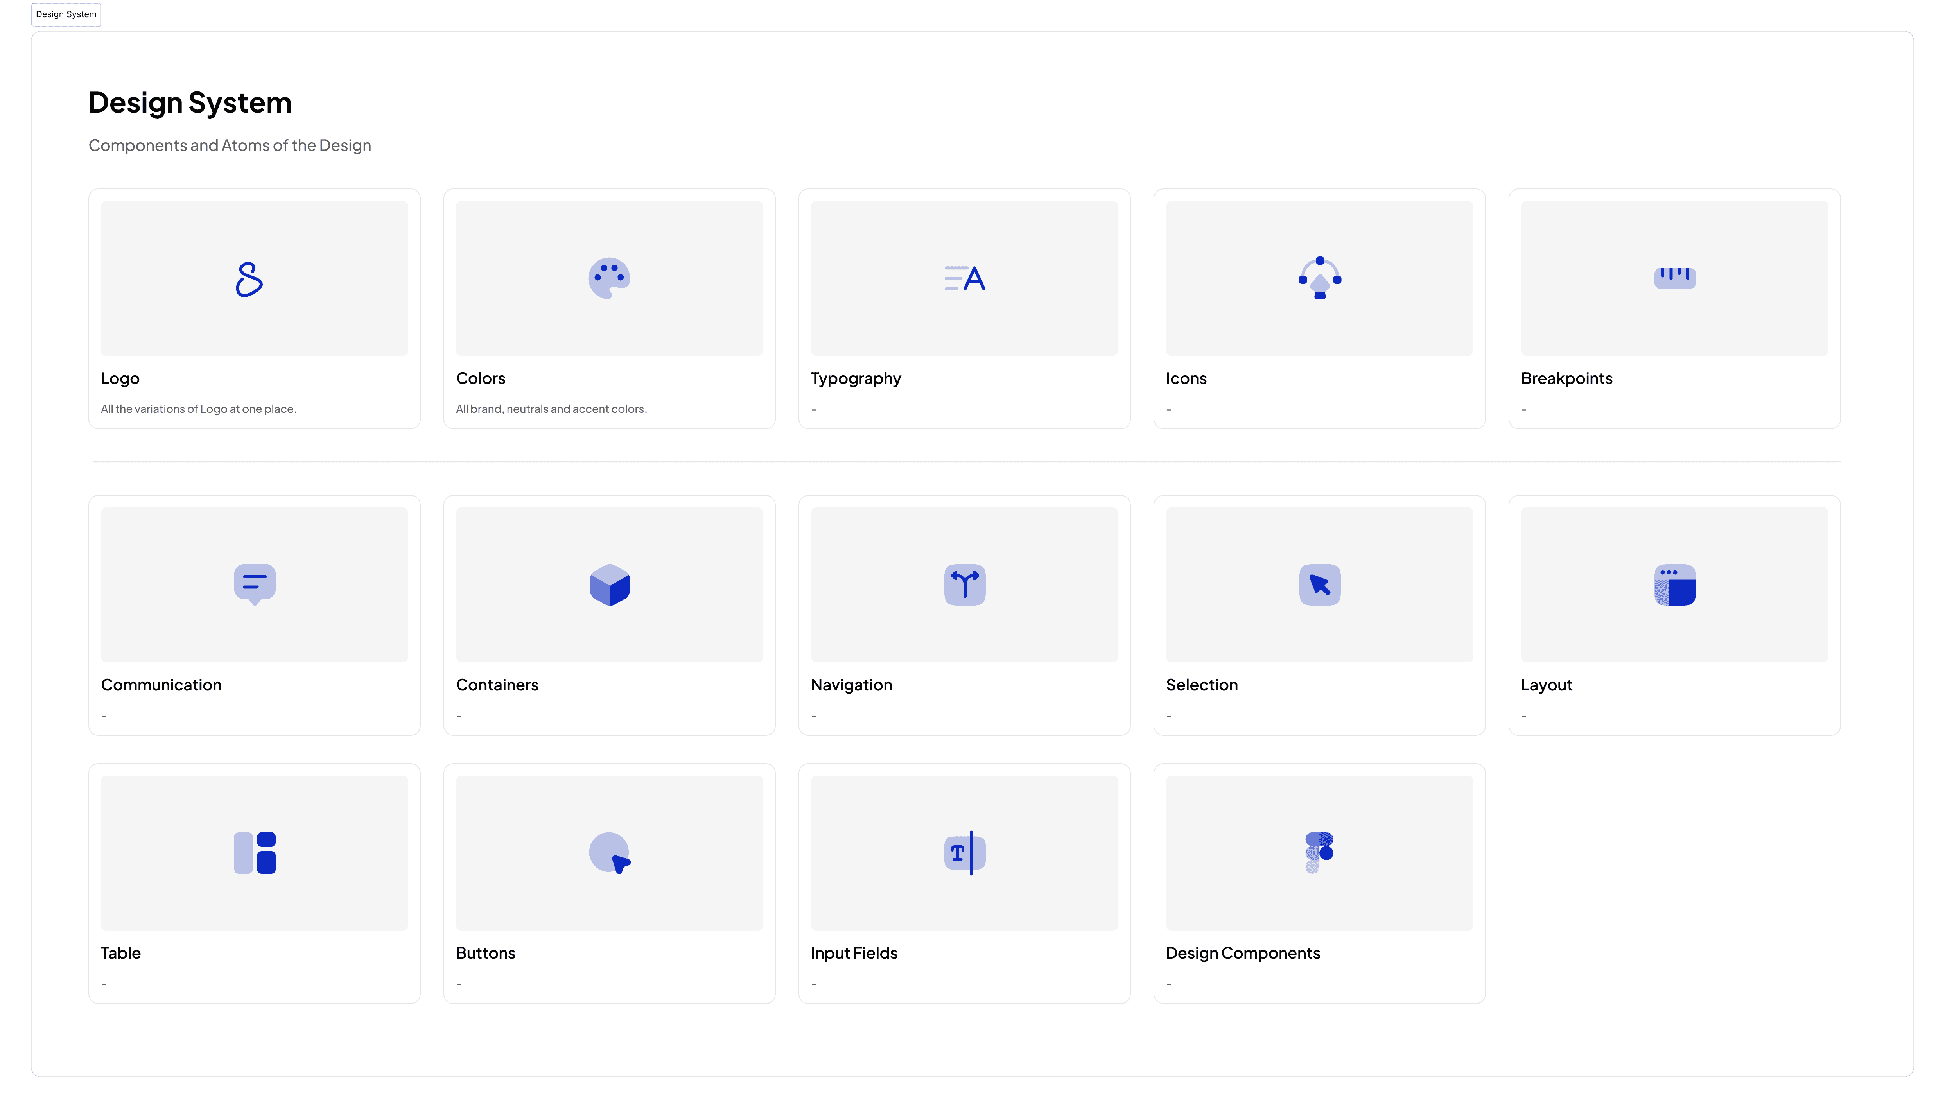This screenshot has width=1945, height=1108.
Task: Open the Breakpoints card title
Action: tap(1566, 378)
